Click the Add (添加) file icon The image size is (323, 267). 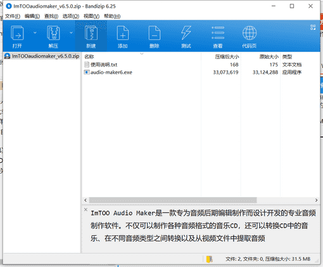pyautogui.click(x=123, y=33)
